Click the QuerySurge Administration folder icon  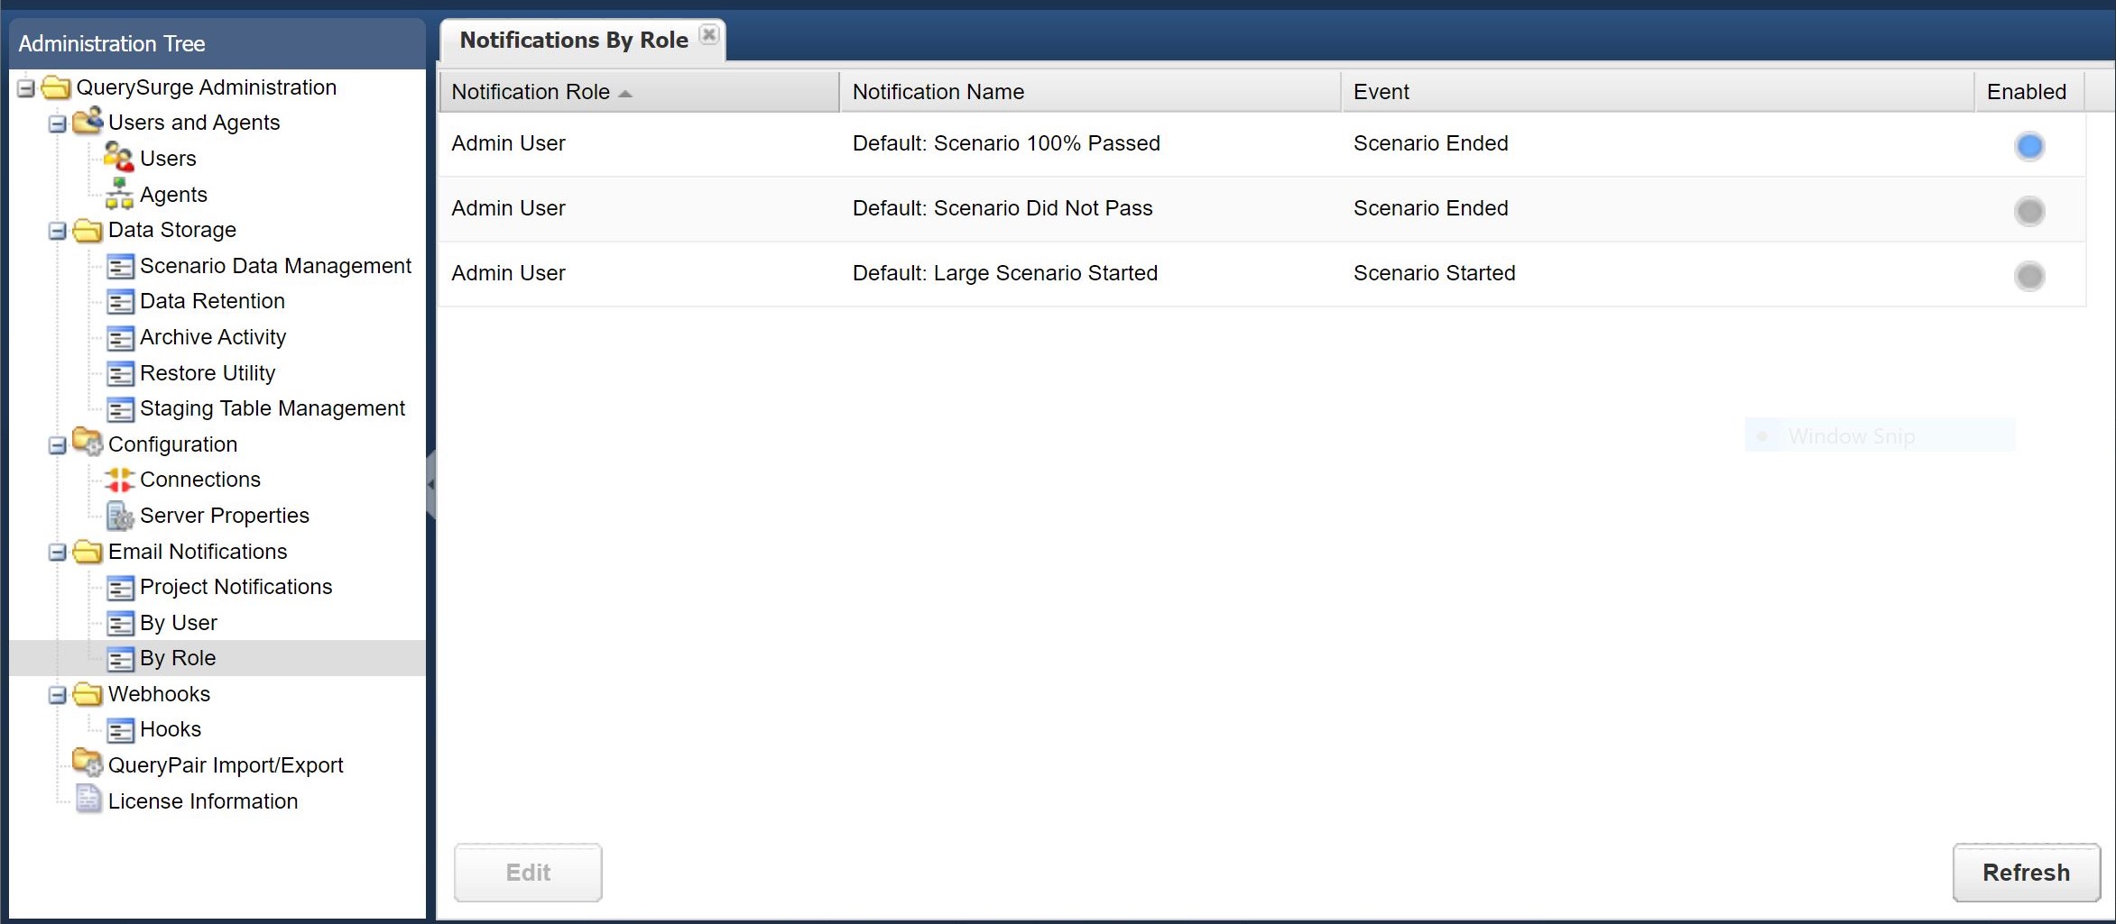tap(56, 87)
